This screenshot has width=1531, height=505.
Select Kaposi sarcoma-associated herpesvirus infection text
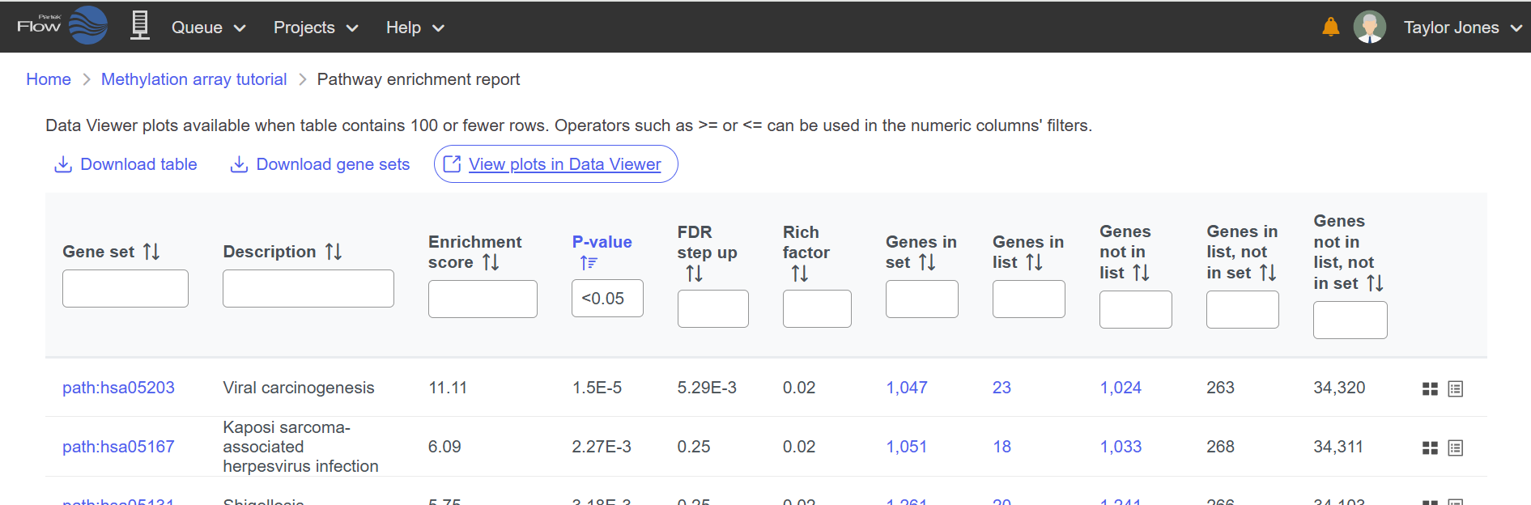(x=300, y=447)
